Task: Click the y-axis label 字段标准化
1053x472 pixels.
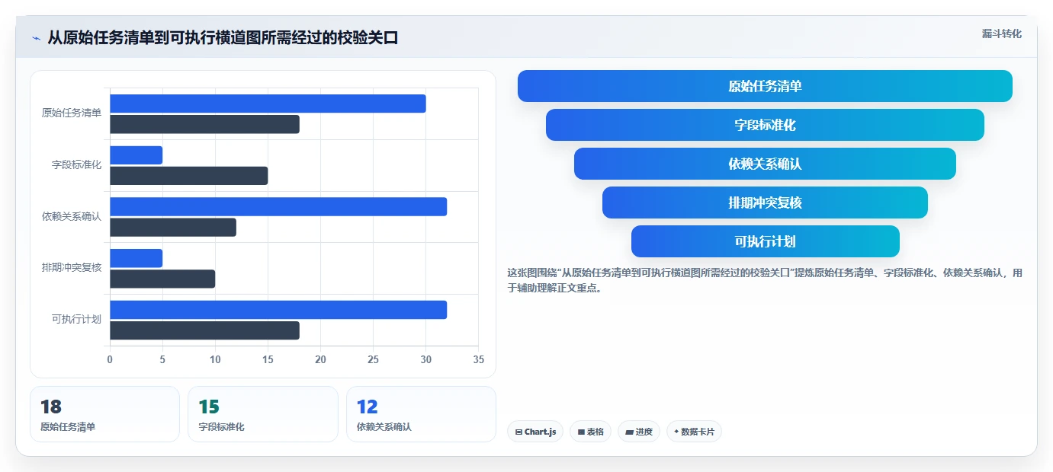Action: pos(76,164)
